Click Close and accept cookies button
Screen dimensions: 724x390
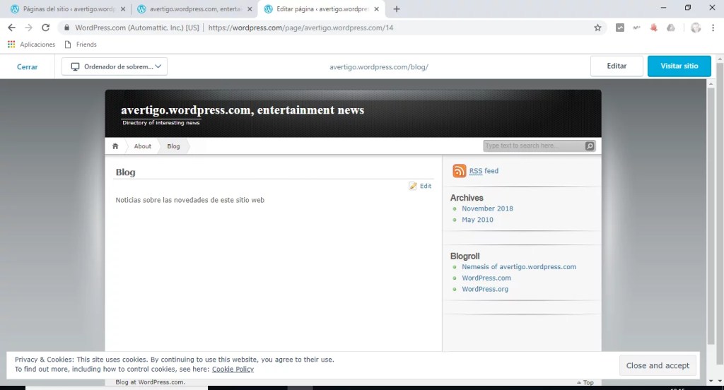tap(658, 365)
